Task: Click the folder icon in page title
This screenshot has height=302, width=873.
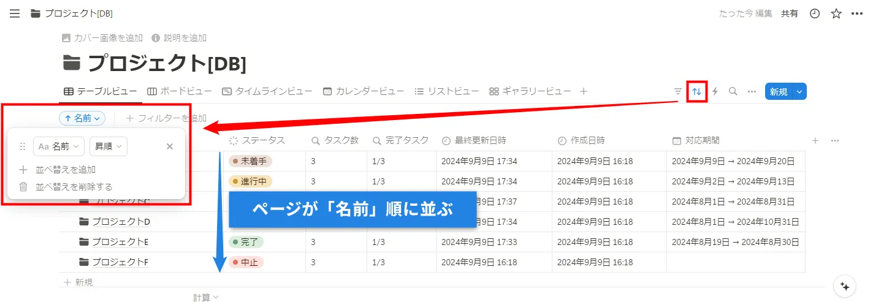Action: point(72,62)
